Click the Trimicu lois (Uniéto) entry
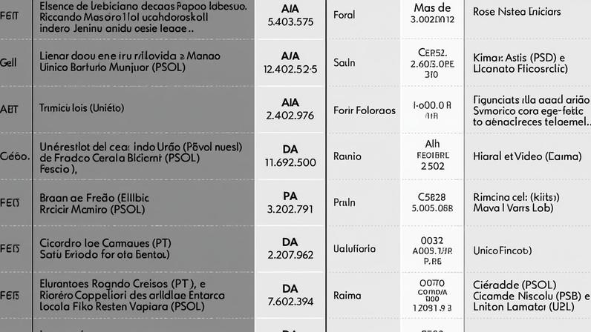This screenshot has height=332, width=591. (82, 108)
